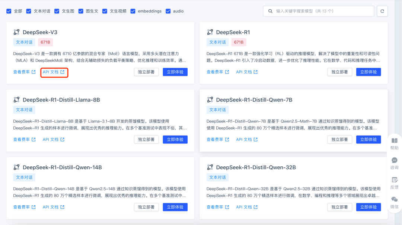Click 独立部署 for DeepSeek-V3
Screen dimensions: 402x225
146,72
